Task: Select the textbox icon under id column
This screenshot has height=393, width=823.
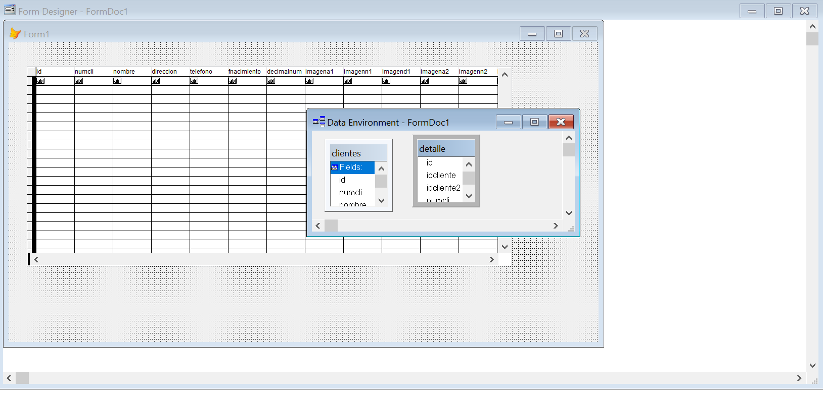Action: [x=41, y=81]
